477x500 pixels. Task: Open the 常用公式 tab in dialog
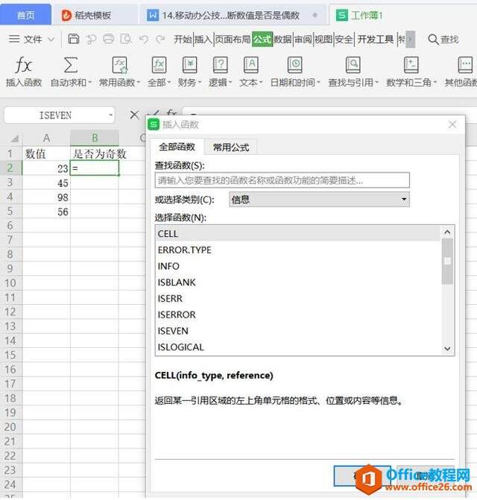(231, 148)
